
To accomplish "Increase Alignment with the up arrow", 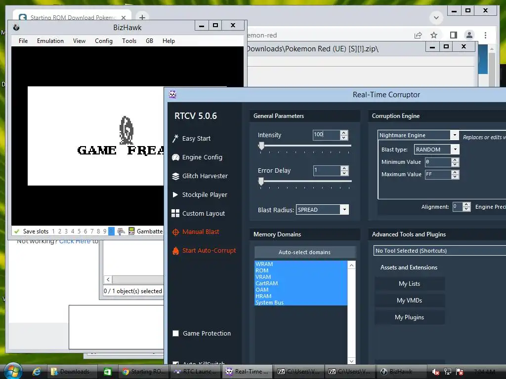I will (466, 205).
